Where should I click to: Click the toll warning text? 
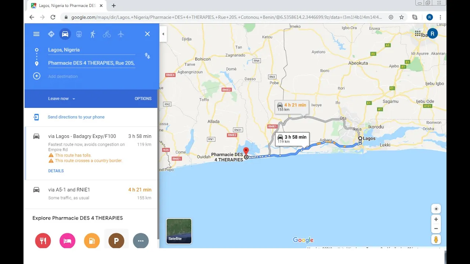73,155
